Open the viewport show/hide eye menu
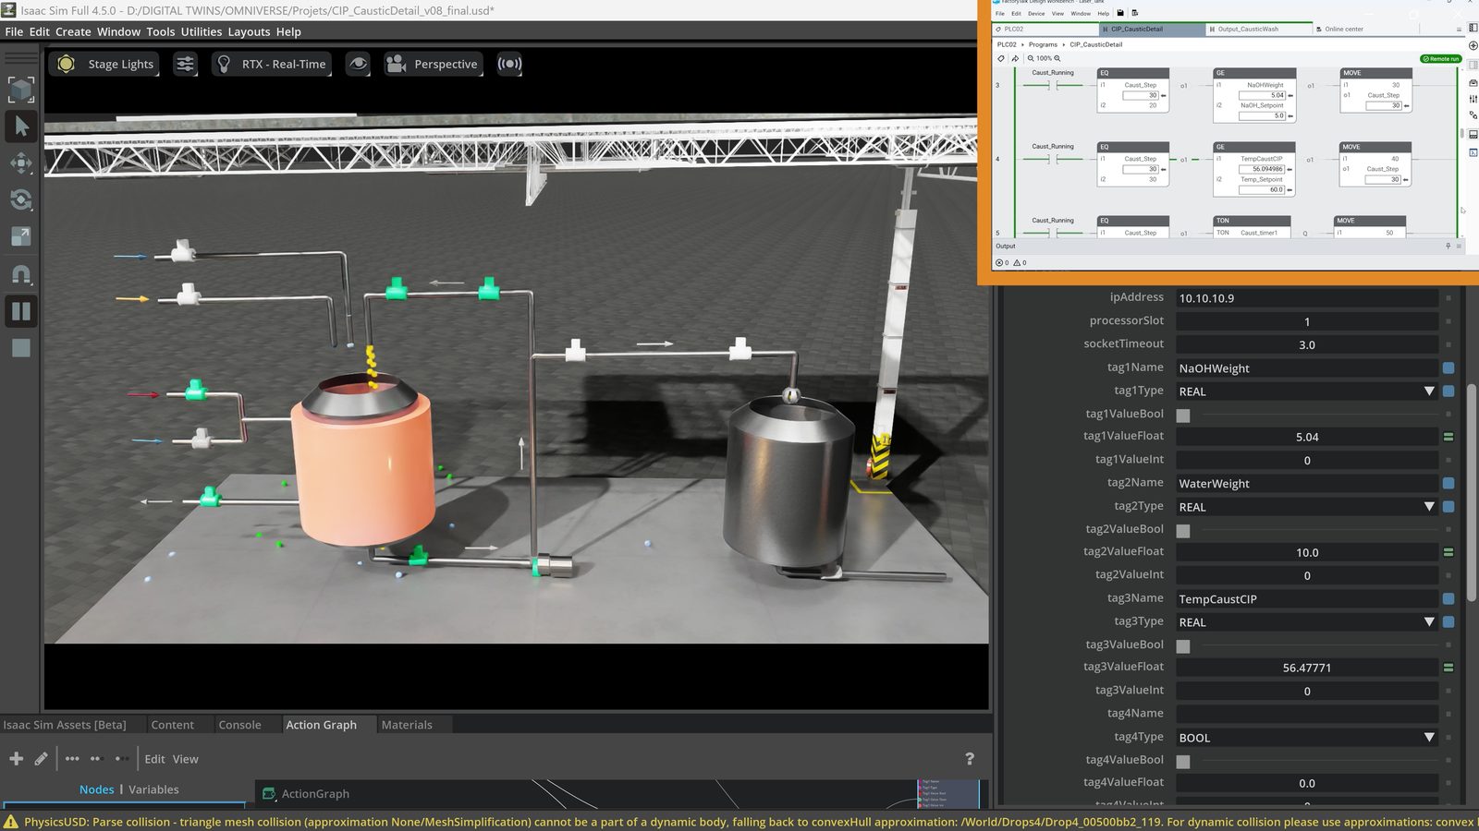1479x831 pixels. pyautogui.click(x=358, y=64)
